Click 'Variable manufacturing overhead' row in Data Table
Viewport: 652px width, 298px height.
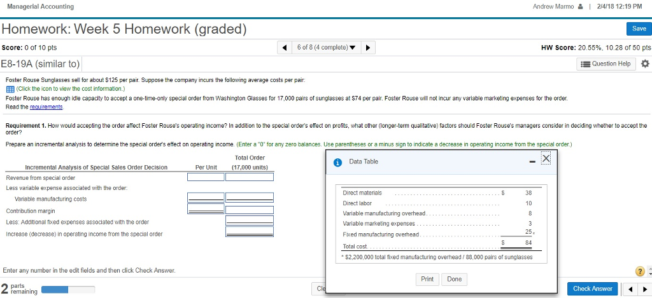click(437, 213)
